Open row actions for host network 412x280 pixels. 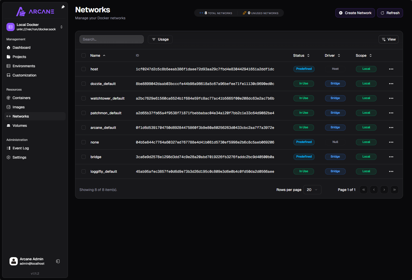click(x=391, y=69)
